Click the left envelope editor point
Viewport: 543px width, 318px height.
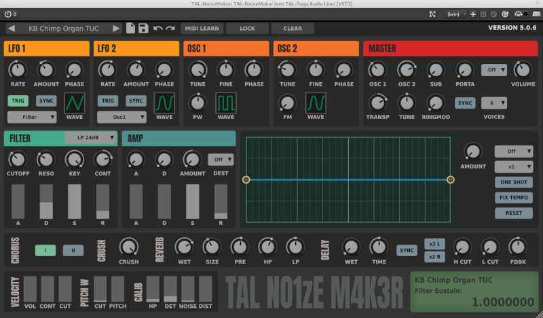[x=246, y=180]
